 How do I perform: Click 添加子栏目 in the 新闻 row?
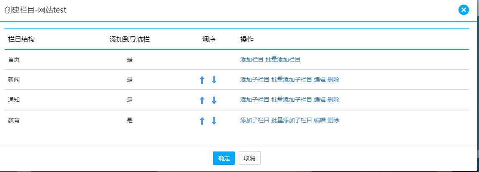click(255, 80)
